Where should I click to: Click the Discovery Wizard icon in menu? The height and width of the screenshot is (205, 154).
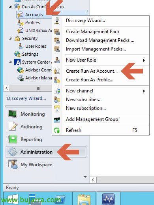(57, 21)
